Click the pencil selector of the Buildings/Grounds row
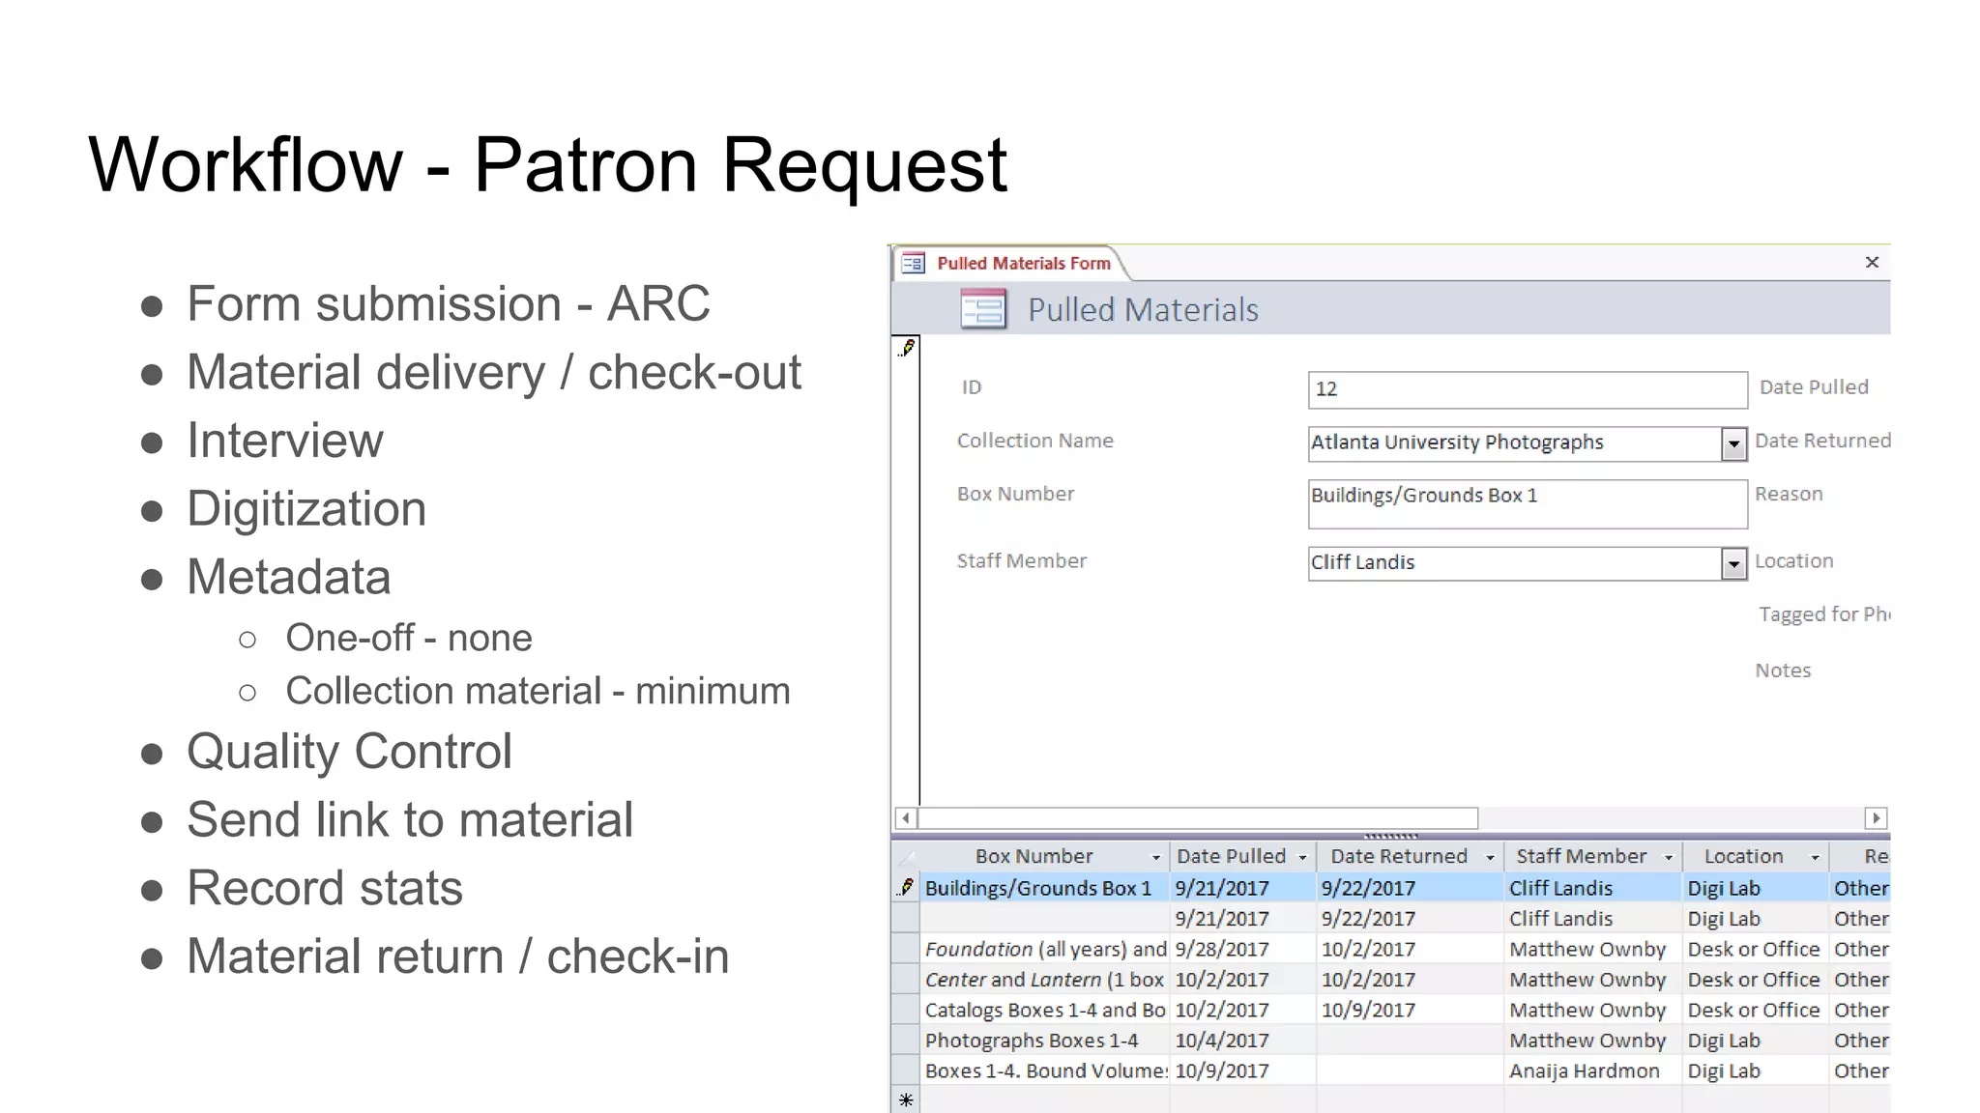Viewport: 1980px width, 1113px height. coord(906,887)
